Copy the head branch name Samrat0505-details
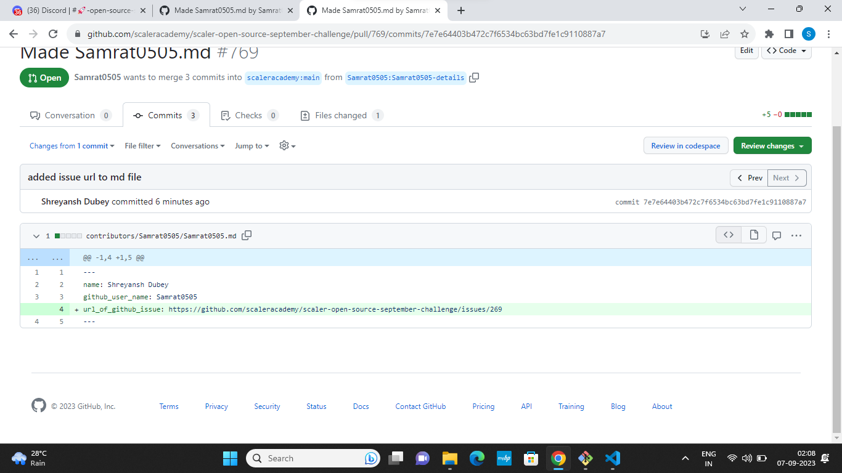 click(x=474, y=78)
